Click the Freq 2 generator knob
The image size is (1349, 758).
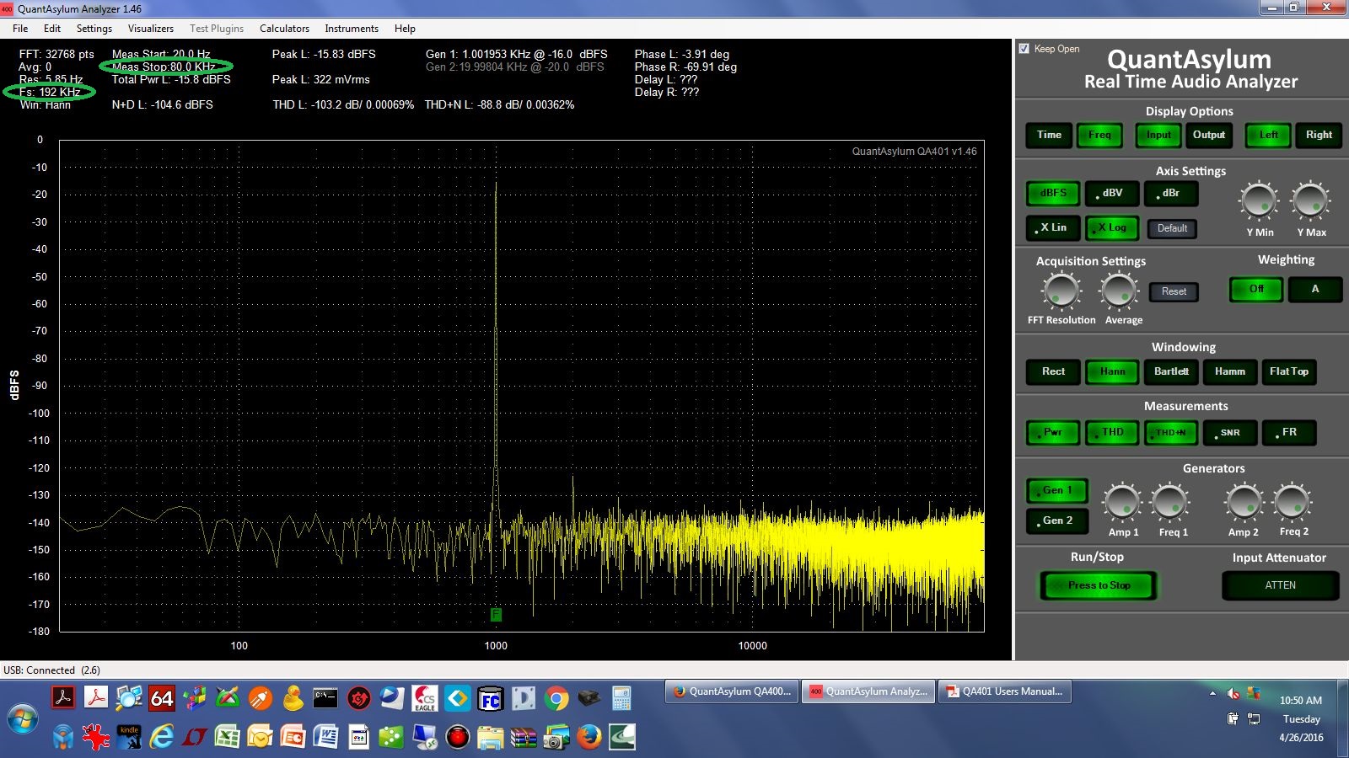click(1292, 502)
